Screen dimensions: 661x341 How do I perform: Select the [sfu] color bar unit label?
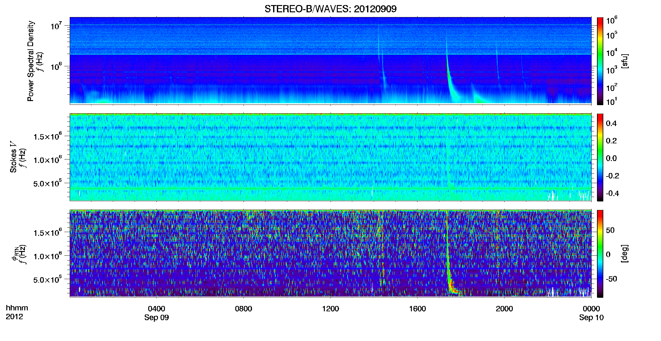[625, 61]
